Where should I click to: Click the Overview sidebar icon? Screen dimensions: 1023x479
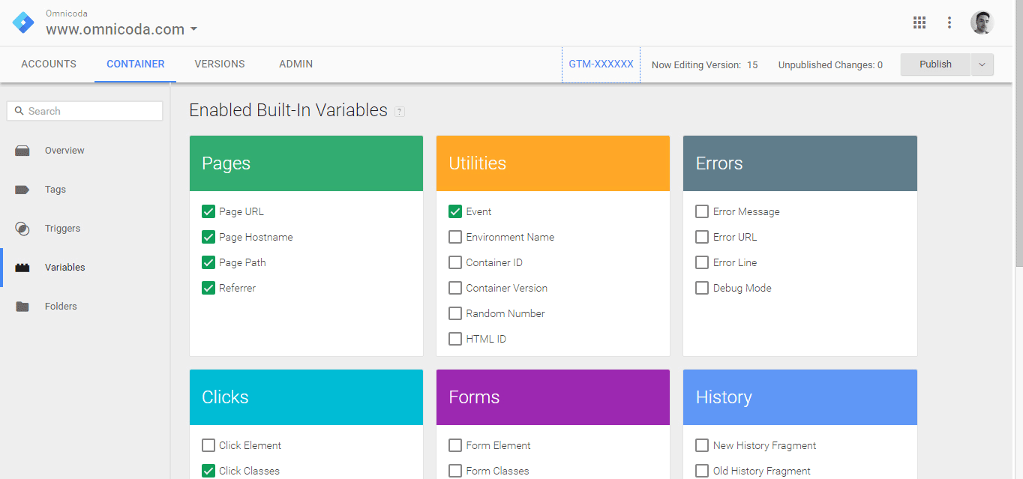point(22,150)
